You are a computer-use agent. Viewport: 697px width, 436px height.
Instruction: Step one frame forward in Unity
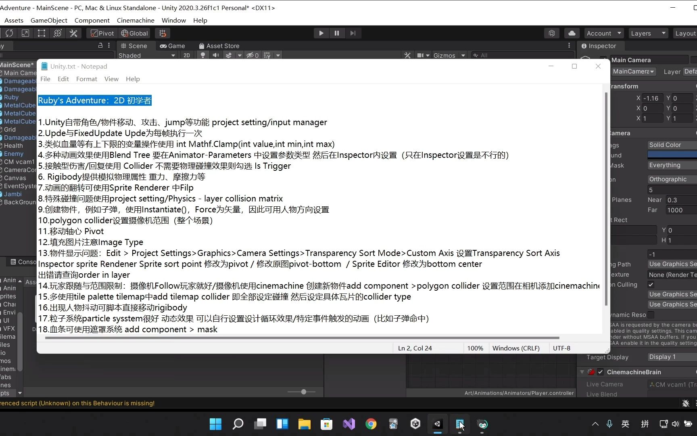click(353, 33)
